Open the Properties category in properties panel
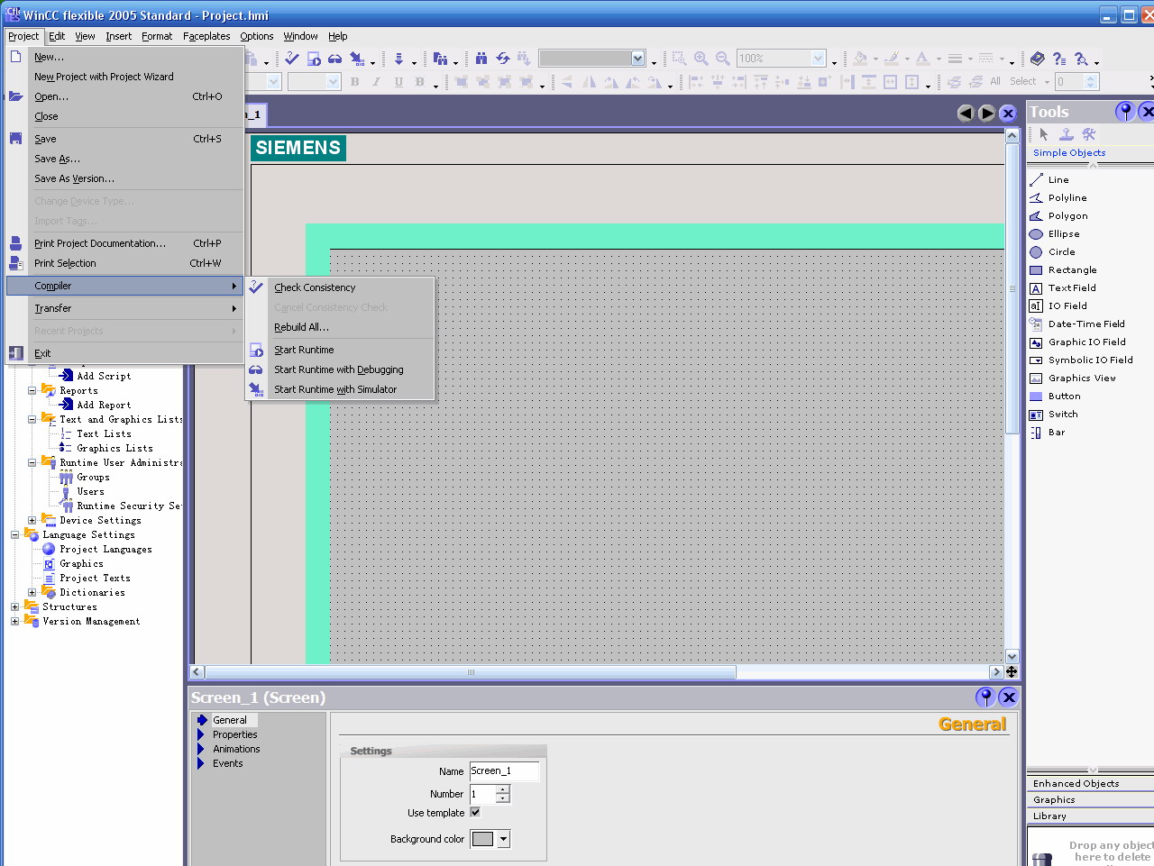The height and width of the screenshot is (866, 1154). coord(234,734)
